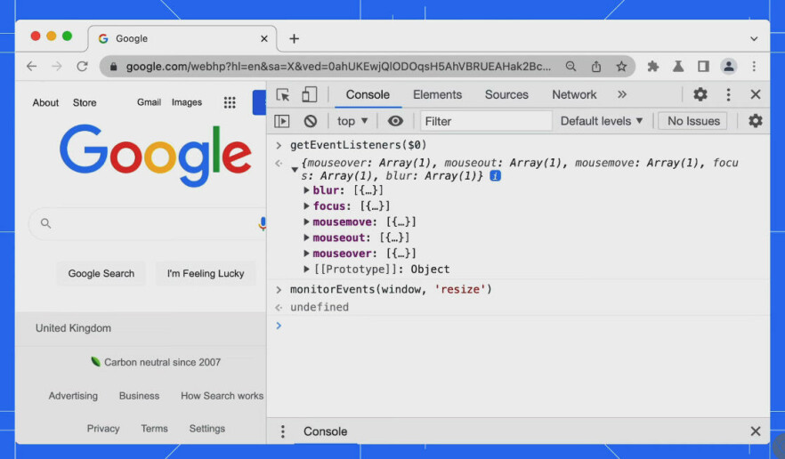785x459 pixels.
Task: Toggle device toolbar icon in DevTools
Action: click(309, 94)
